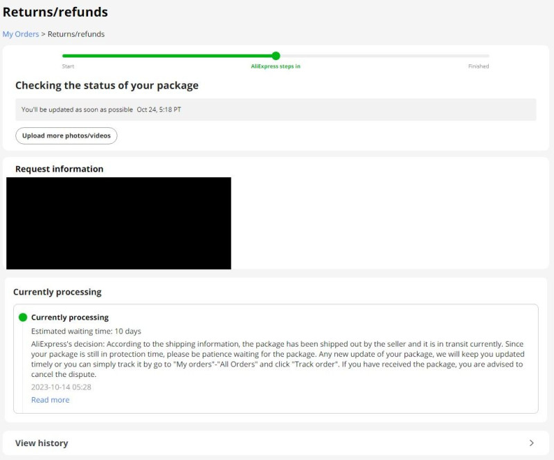Click the 2023-10-14 05:28 timestamp

click(x=61, y=387)
